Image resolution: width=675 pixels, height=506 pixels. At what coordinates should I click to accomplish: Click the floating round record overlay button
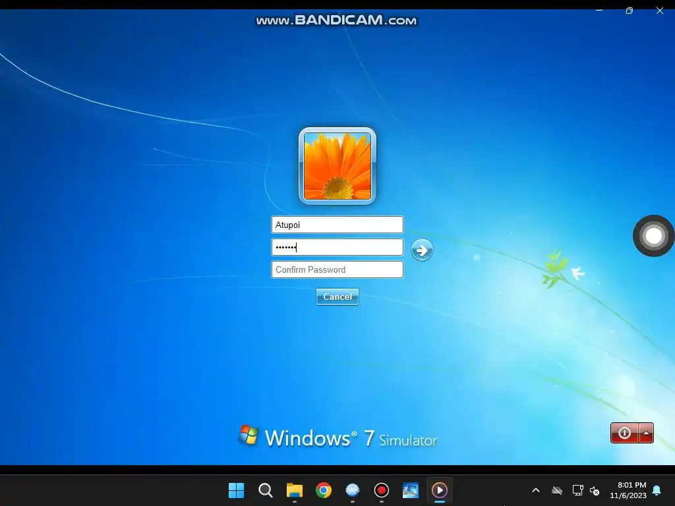coord(653,236)
